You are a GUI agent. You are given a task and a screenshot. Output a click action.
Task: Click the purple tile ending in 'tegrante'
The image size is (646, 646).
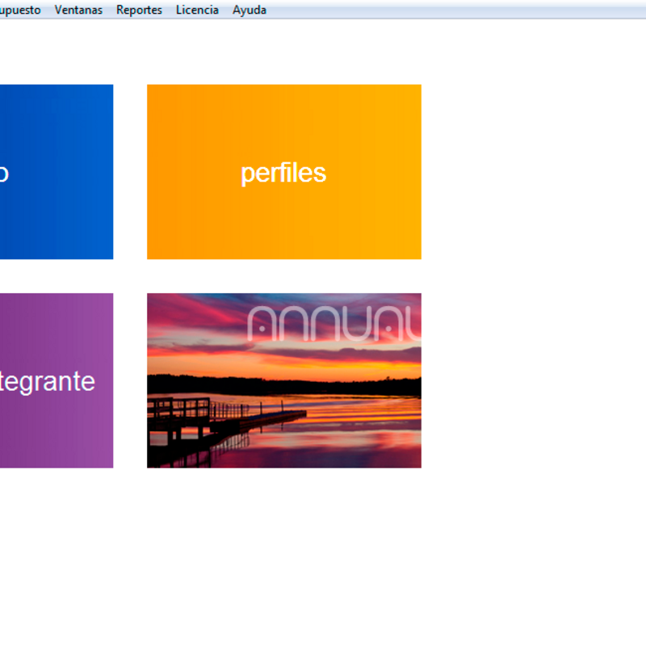(x=57, y=380)
